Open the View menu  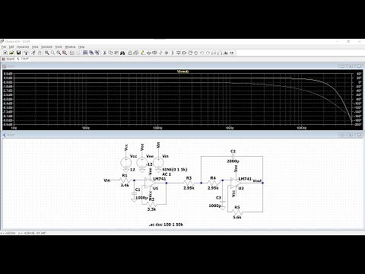click(35, 47)
